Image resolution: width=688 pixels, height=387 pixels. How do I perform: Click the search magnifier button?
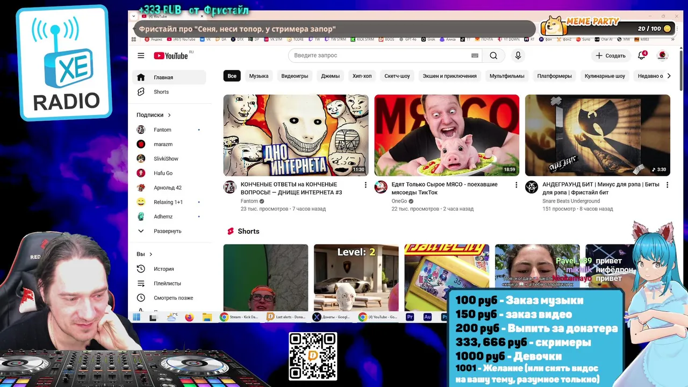coord(493,55)
